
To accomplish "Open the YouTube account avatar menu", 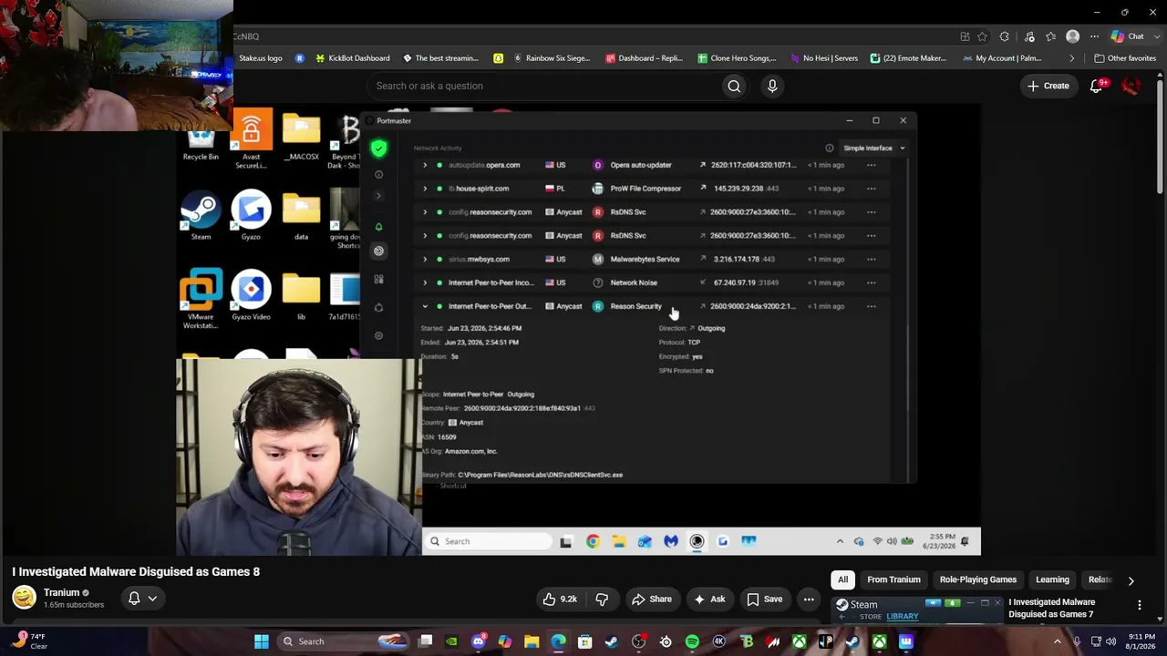I will 1131,86.
